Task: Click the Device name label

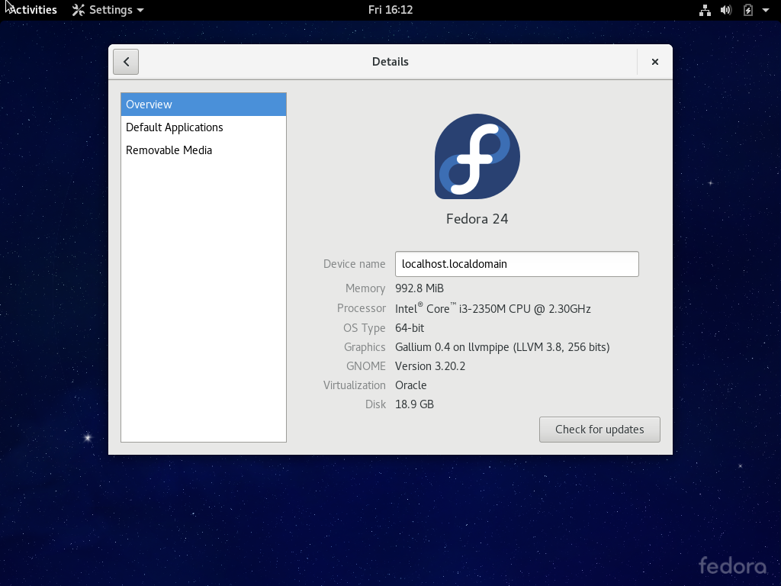Action: pyautogui.click(x=354, y=264)
